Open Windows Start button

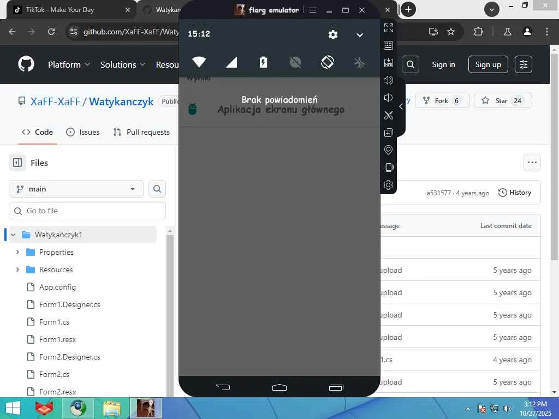coord(13,408)
